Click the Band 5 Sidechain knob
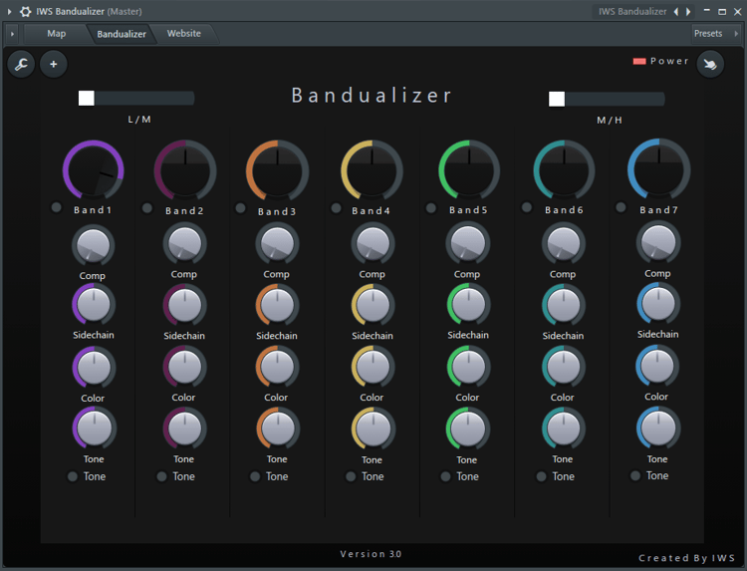 pos(468,305)
